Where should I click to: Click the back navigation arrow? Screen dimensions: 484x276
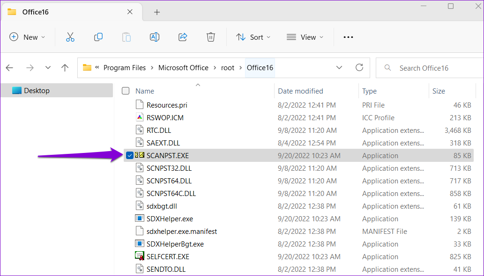point(9,67)
